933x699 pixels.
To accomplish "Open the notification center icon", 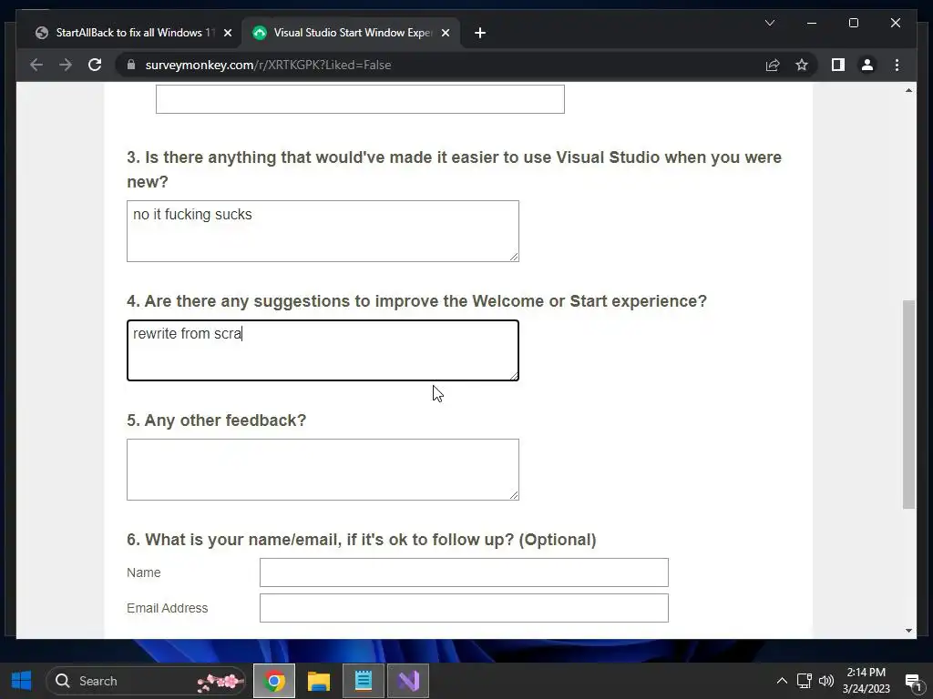I will click(913, 681).
